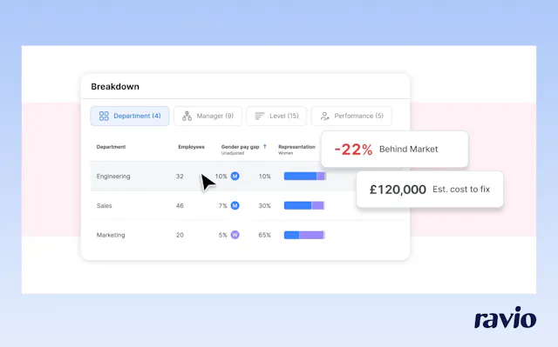Click the Marketing representation bar
The width and height of the screenshot is (558, 347).
tap(304, 235)
